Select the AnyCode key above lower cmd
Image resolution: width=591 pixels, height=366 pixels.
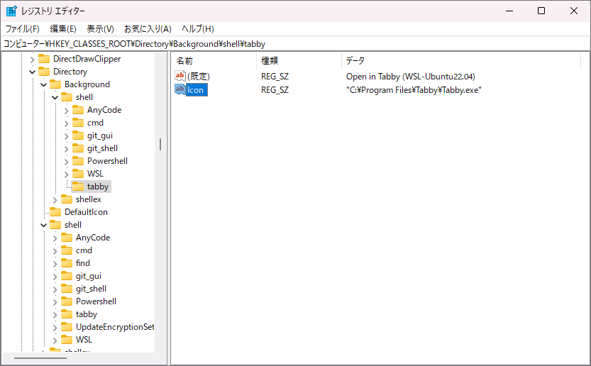pos(93,238)
